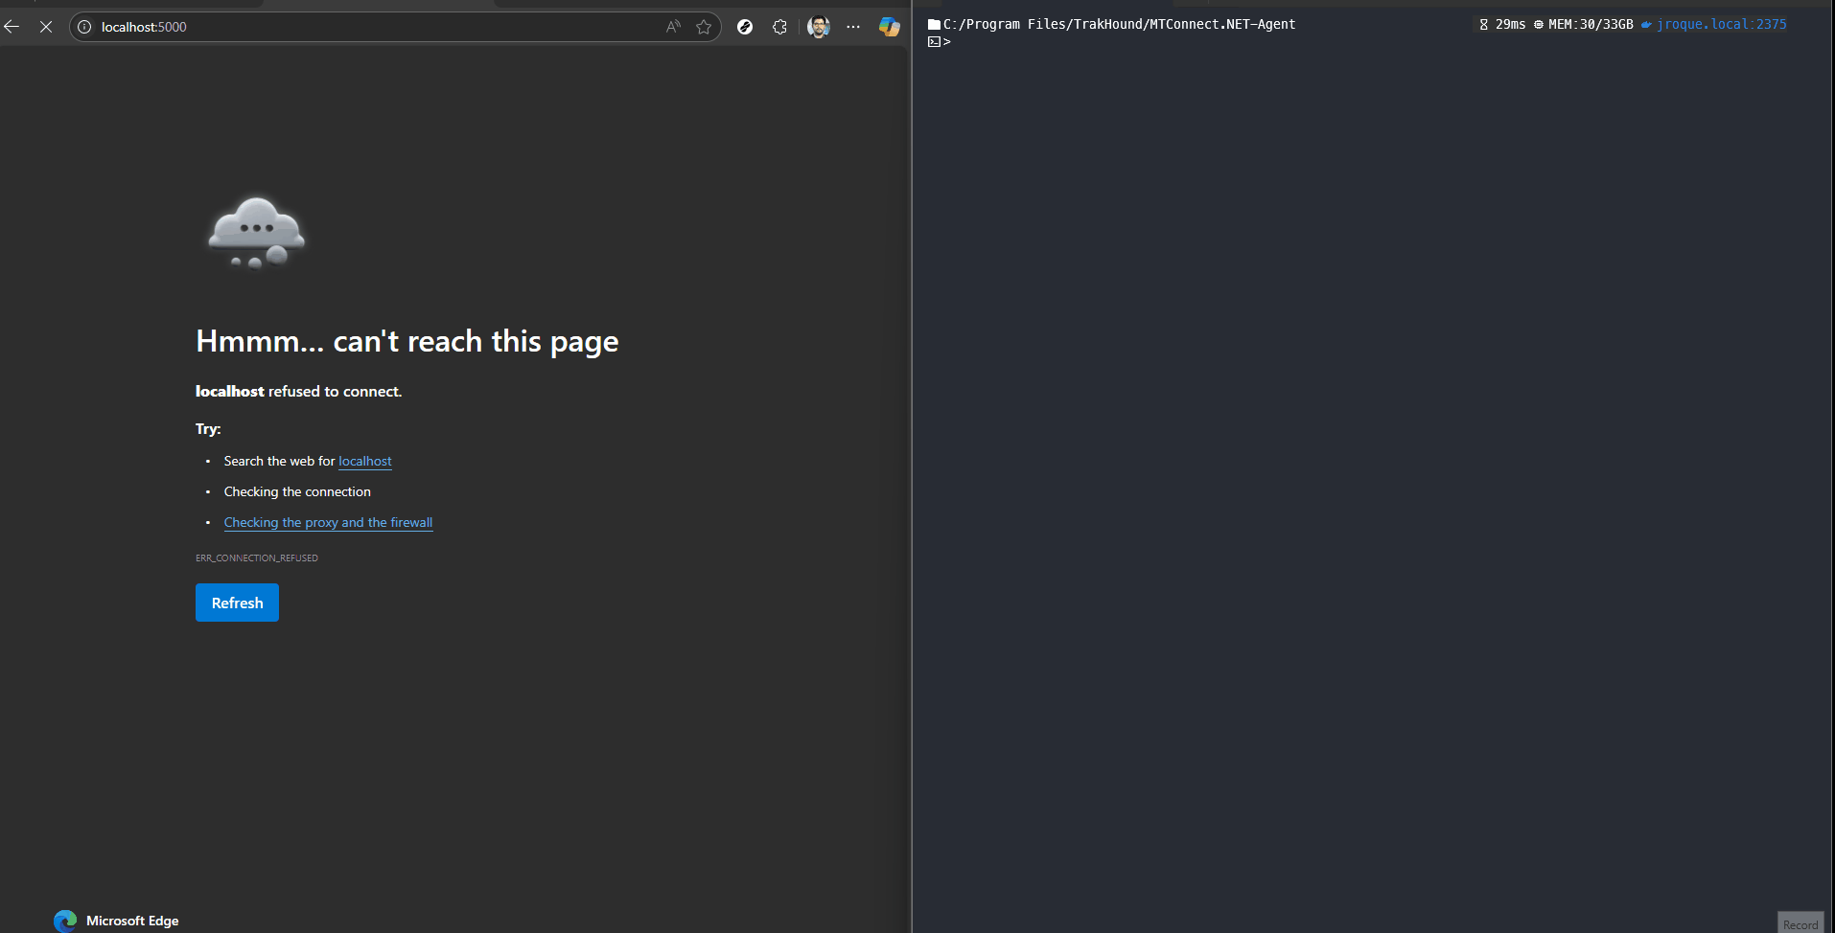Open Read aloud icon in address bar
Screen dimensions: 1835x933
673,27
